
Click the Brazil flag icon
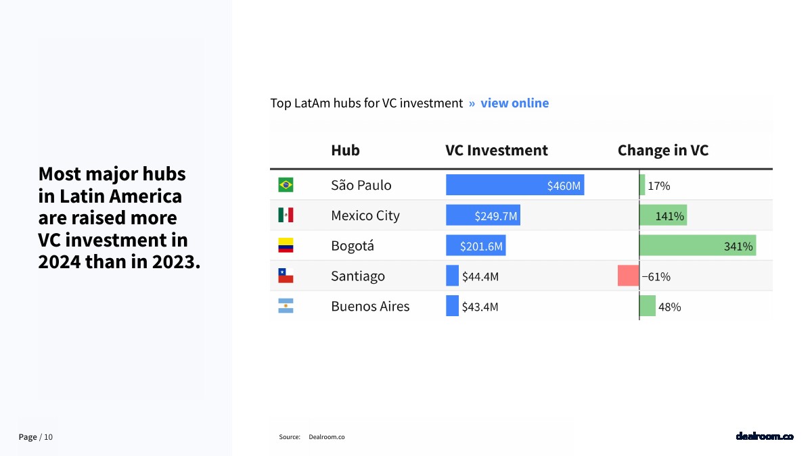[286, 185]
